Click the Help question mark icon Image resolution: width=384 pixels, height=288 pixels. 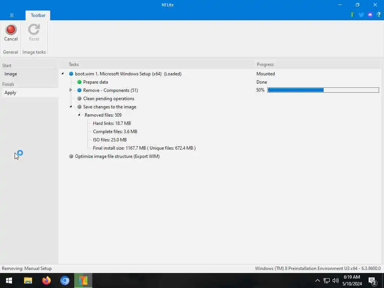pos(379,15)
